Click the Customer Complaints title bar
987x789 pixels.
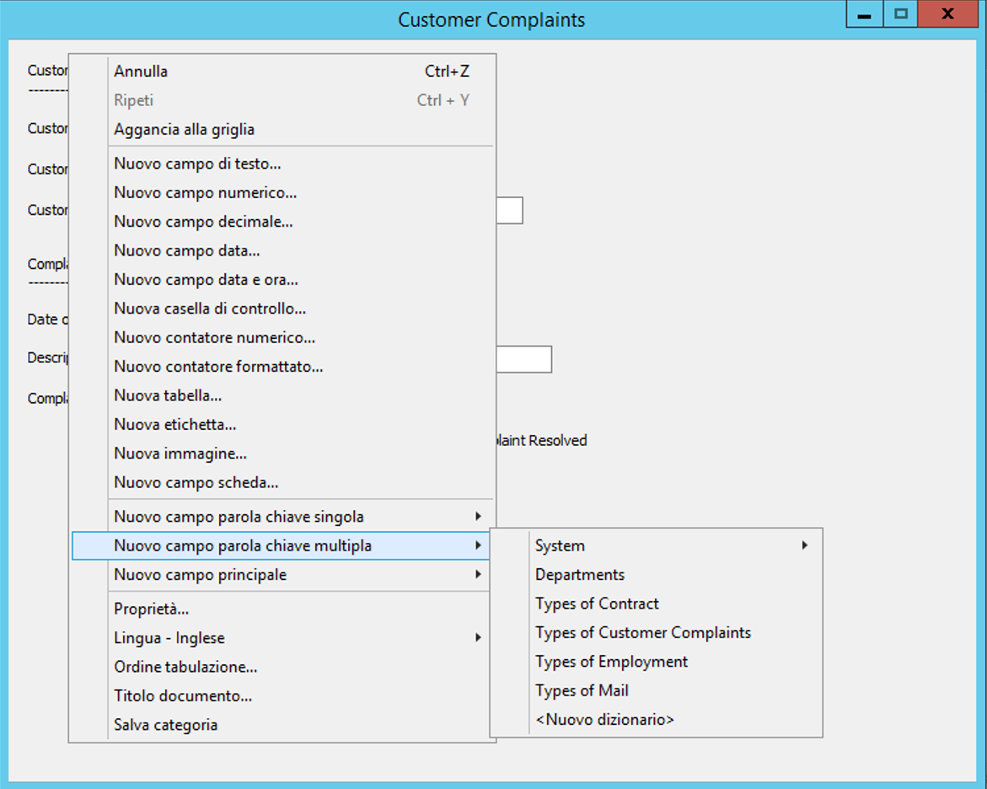(491, 19)
